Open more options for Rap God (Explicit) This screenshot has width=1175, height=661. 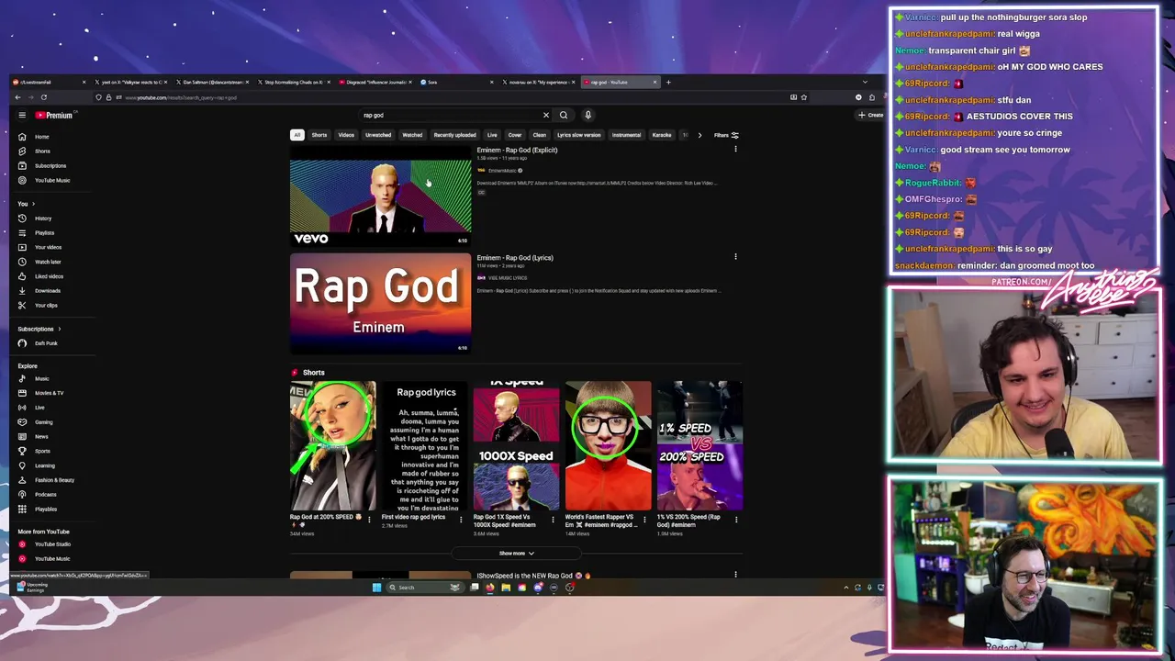[x=735, y=150]
